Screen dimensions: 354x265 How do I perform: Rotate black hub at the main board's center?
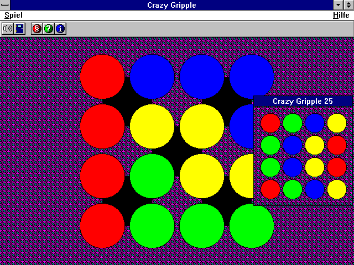click(177, 151)
